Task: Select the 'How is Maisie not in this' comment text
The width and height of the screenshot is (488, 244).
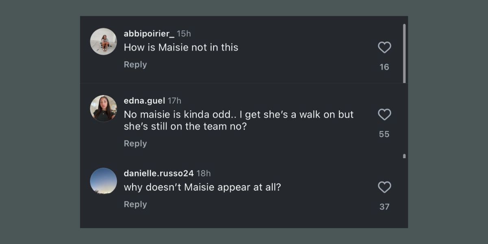Action: point(181,47)
